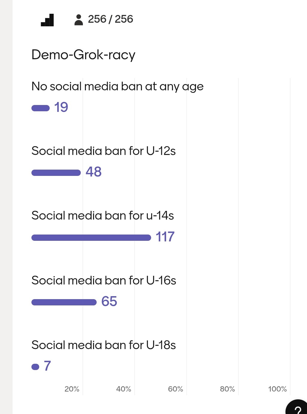Select the 'No social media ban at any age' label
The image size is (307, 414).
click(117, 86)
